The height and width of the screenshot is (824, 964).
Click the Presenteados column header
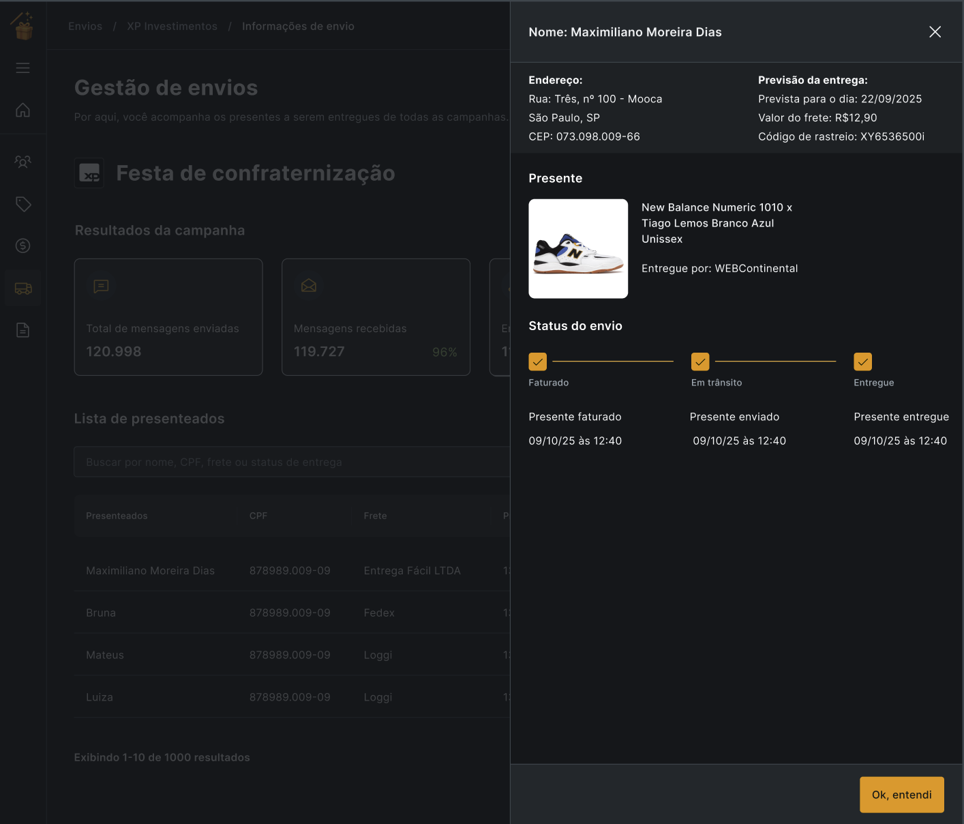coord(117,516)
